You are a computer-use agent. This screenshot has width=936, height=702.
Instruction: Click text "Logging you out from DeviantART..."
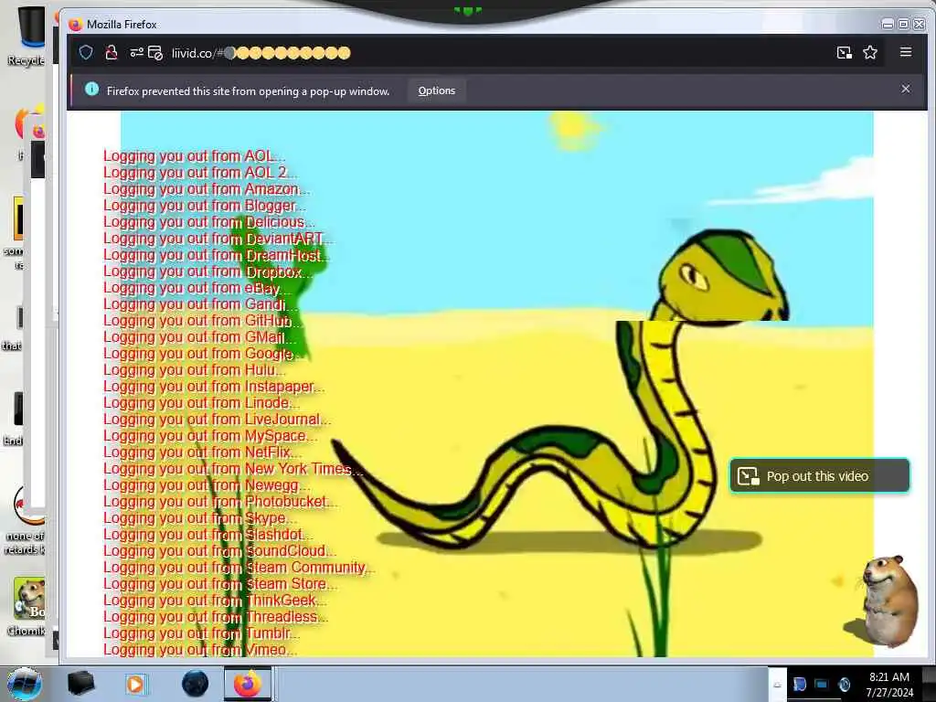218,239
